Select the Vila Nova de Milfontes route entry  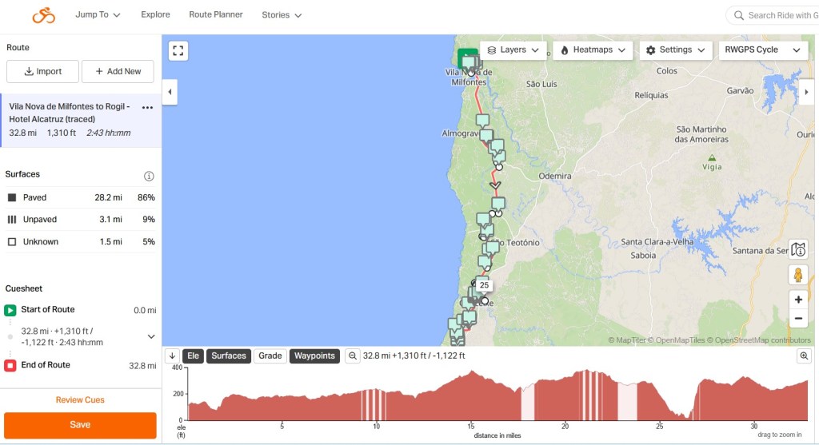[81, 120]
